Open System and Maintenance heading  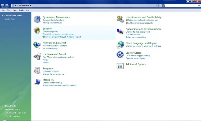click(x=56, y=17)
